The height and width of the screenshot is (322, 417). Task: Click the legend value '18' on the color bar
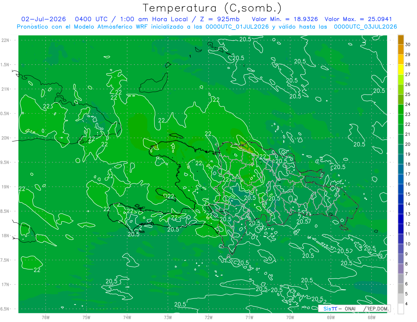click(408, 164)
